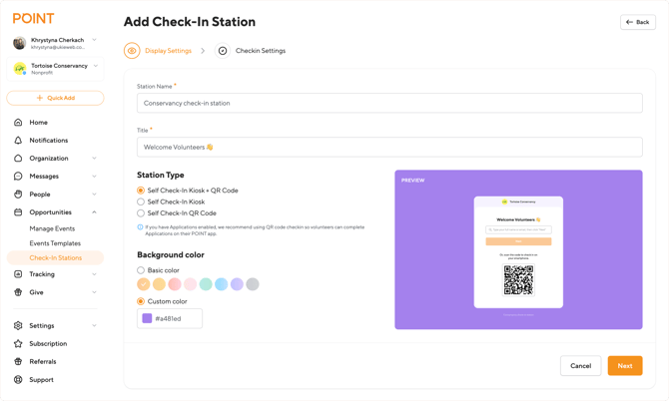669x401 pixels.
Task: Open Manage Events in sidebar
Action: [x=52, y=228]
